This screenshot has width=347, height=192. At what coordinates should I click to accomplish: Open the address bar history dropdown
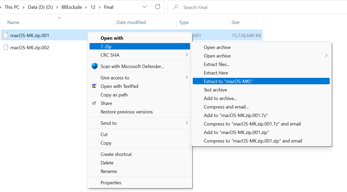[144, 7]
